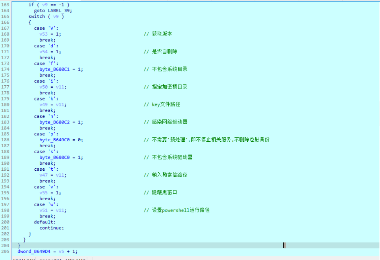Click the continue statement on line 201
Image resolution: width=380 pixels, height=260 pixels.
click(x=51, y=228)
